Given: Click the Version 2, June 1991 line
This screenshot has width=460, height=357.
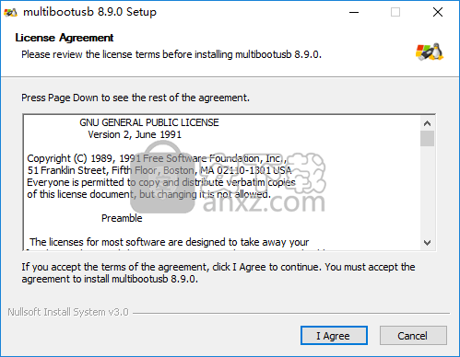Looking at the screenshot, I should click(135, 134).
